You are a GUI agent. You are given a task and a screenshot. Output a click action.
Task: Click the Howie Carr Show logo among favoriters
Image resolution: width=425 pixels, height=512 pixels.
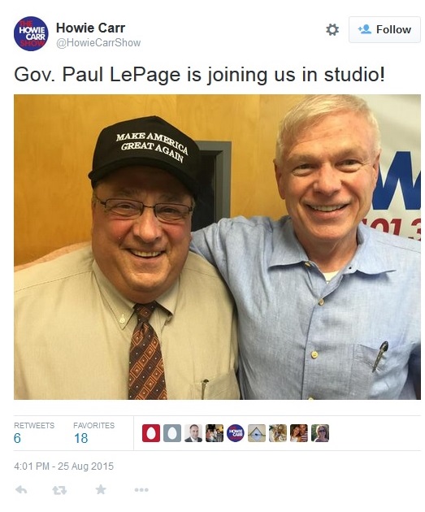click(236, 433)
